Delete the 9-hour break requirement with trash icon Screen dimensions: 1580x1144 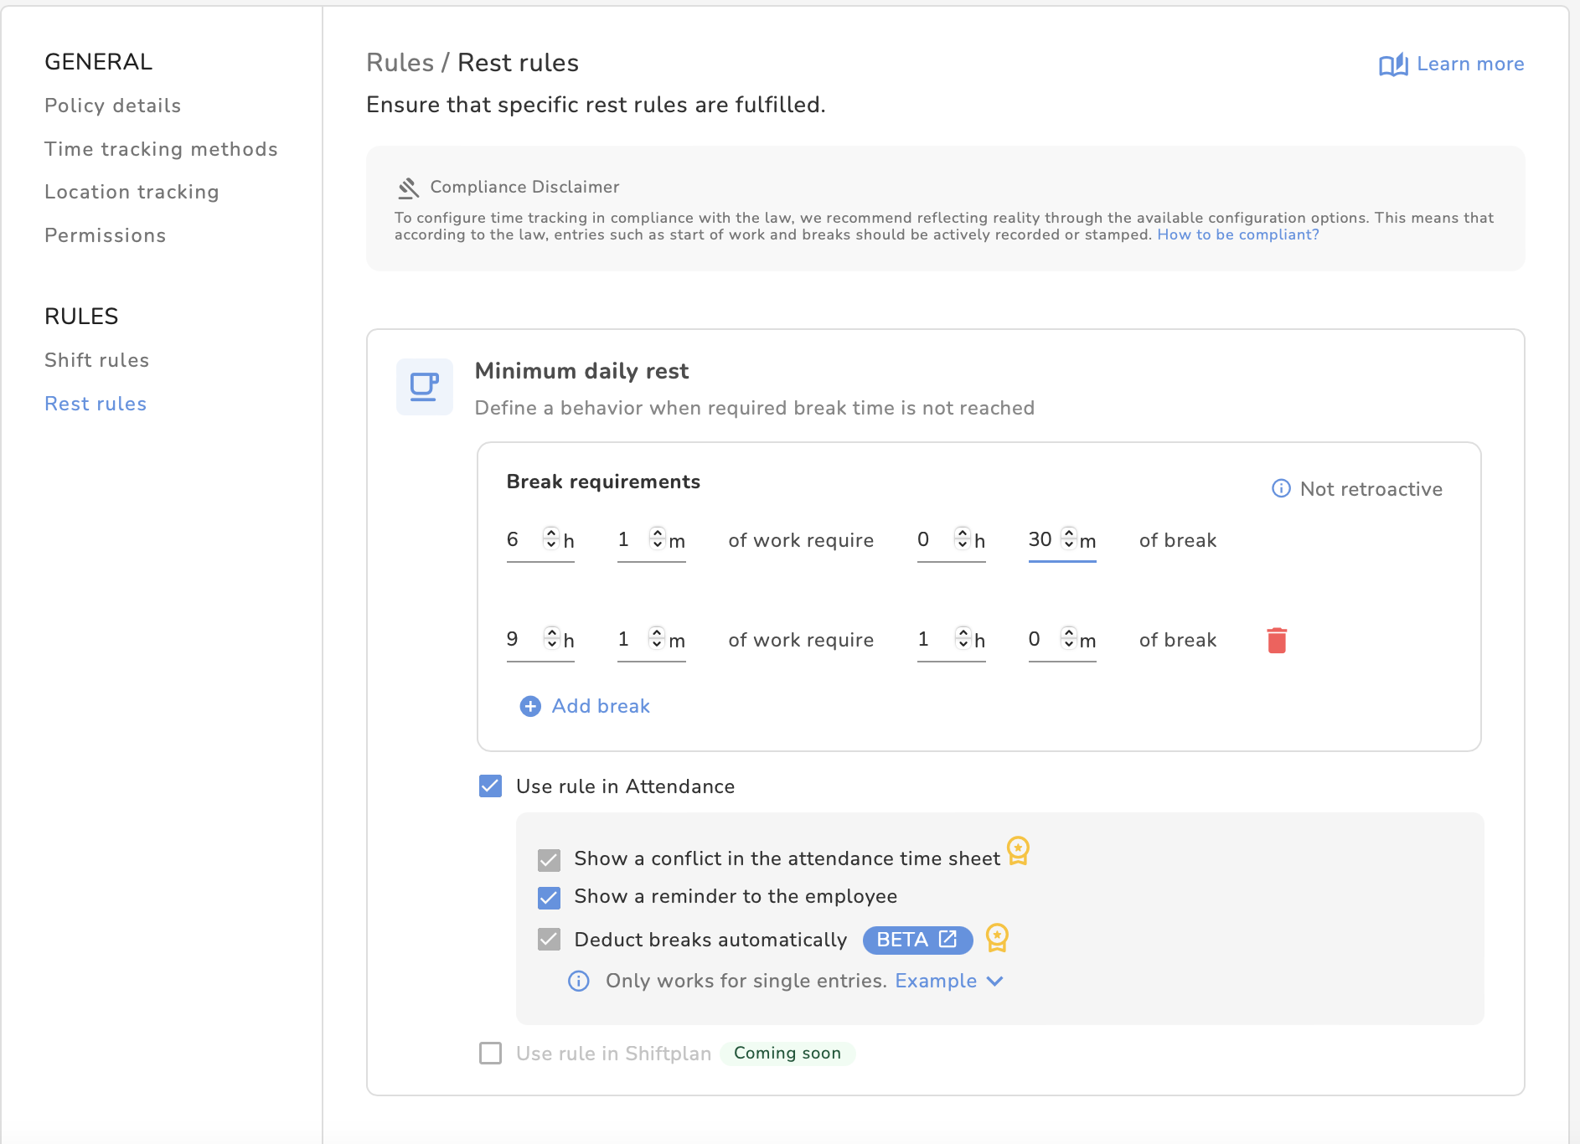coord(1277,641)
